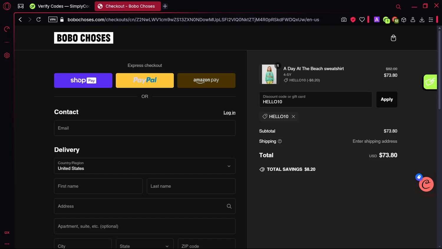Apply the discount code
Viewport: 442px width, 249px height.
coord(387,99)
